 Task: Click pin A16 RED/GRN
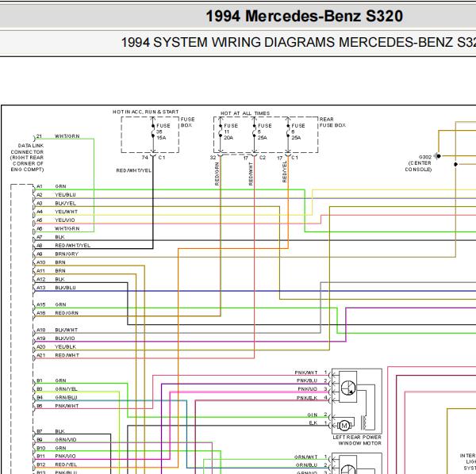coord(57,313)
